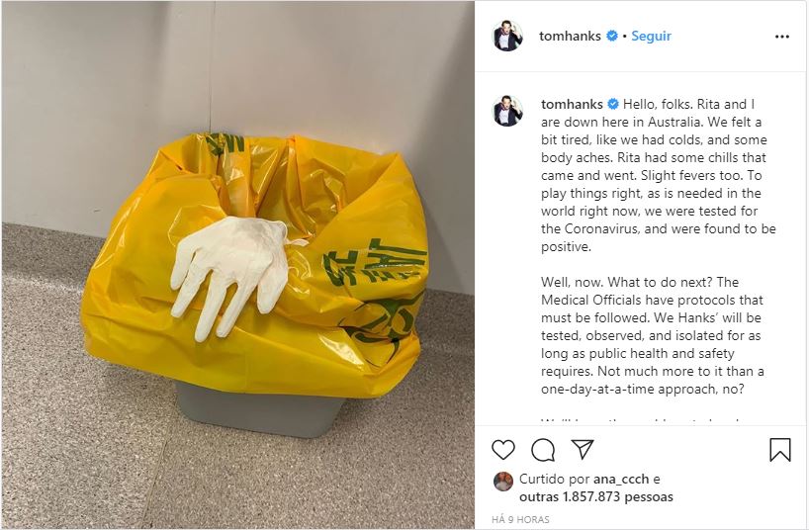Open tomhanks username in caption

572,104
